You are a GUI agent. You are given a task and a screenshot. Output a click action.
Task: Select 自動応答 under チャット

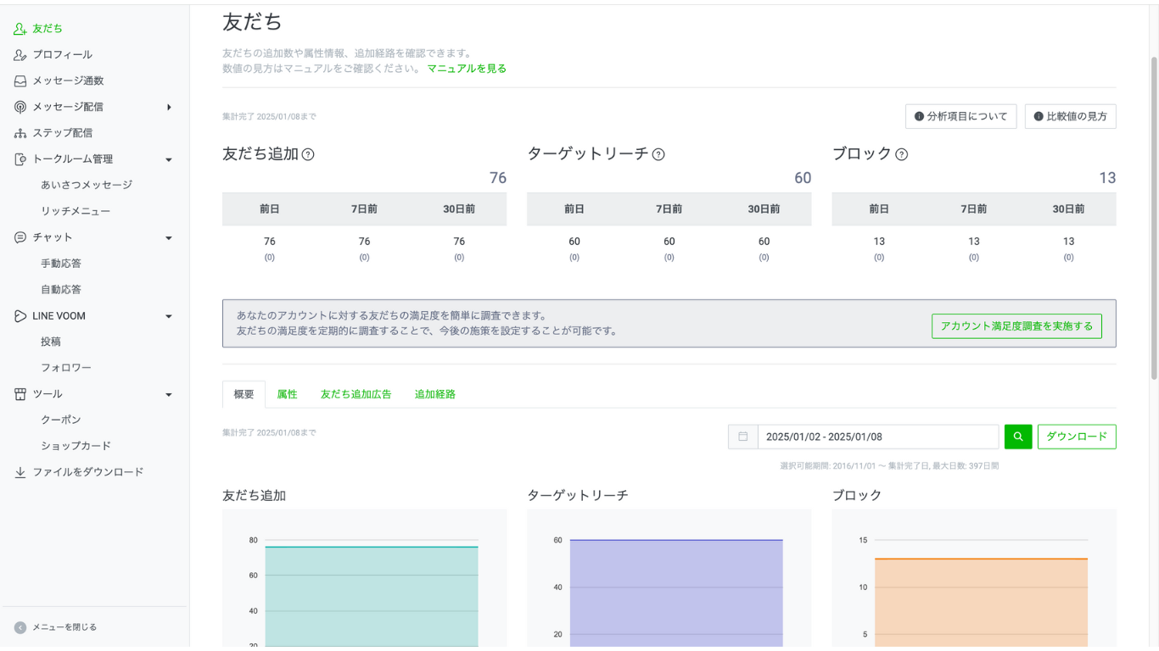tap(61, 289)
